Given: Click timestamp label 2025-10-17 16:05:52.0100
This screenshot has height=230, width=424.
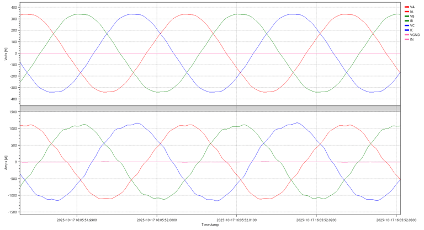Looking at the screenshot, I should click(x=237, y=220).
